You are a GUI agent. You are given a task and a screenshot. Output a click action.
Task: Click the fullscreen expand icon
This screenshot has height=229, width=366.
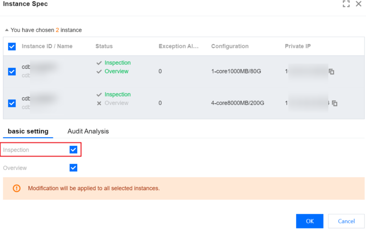pos(346,4)
